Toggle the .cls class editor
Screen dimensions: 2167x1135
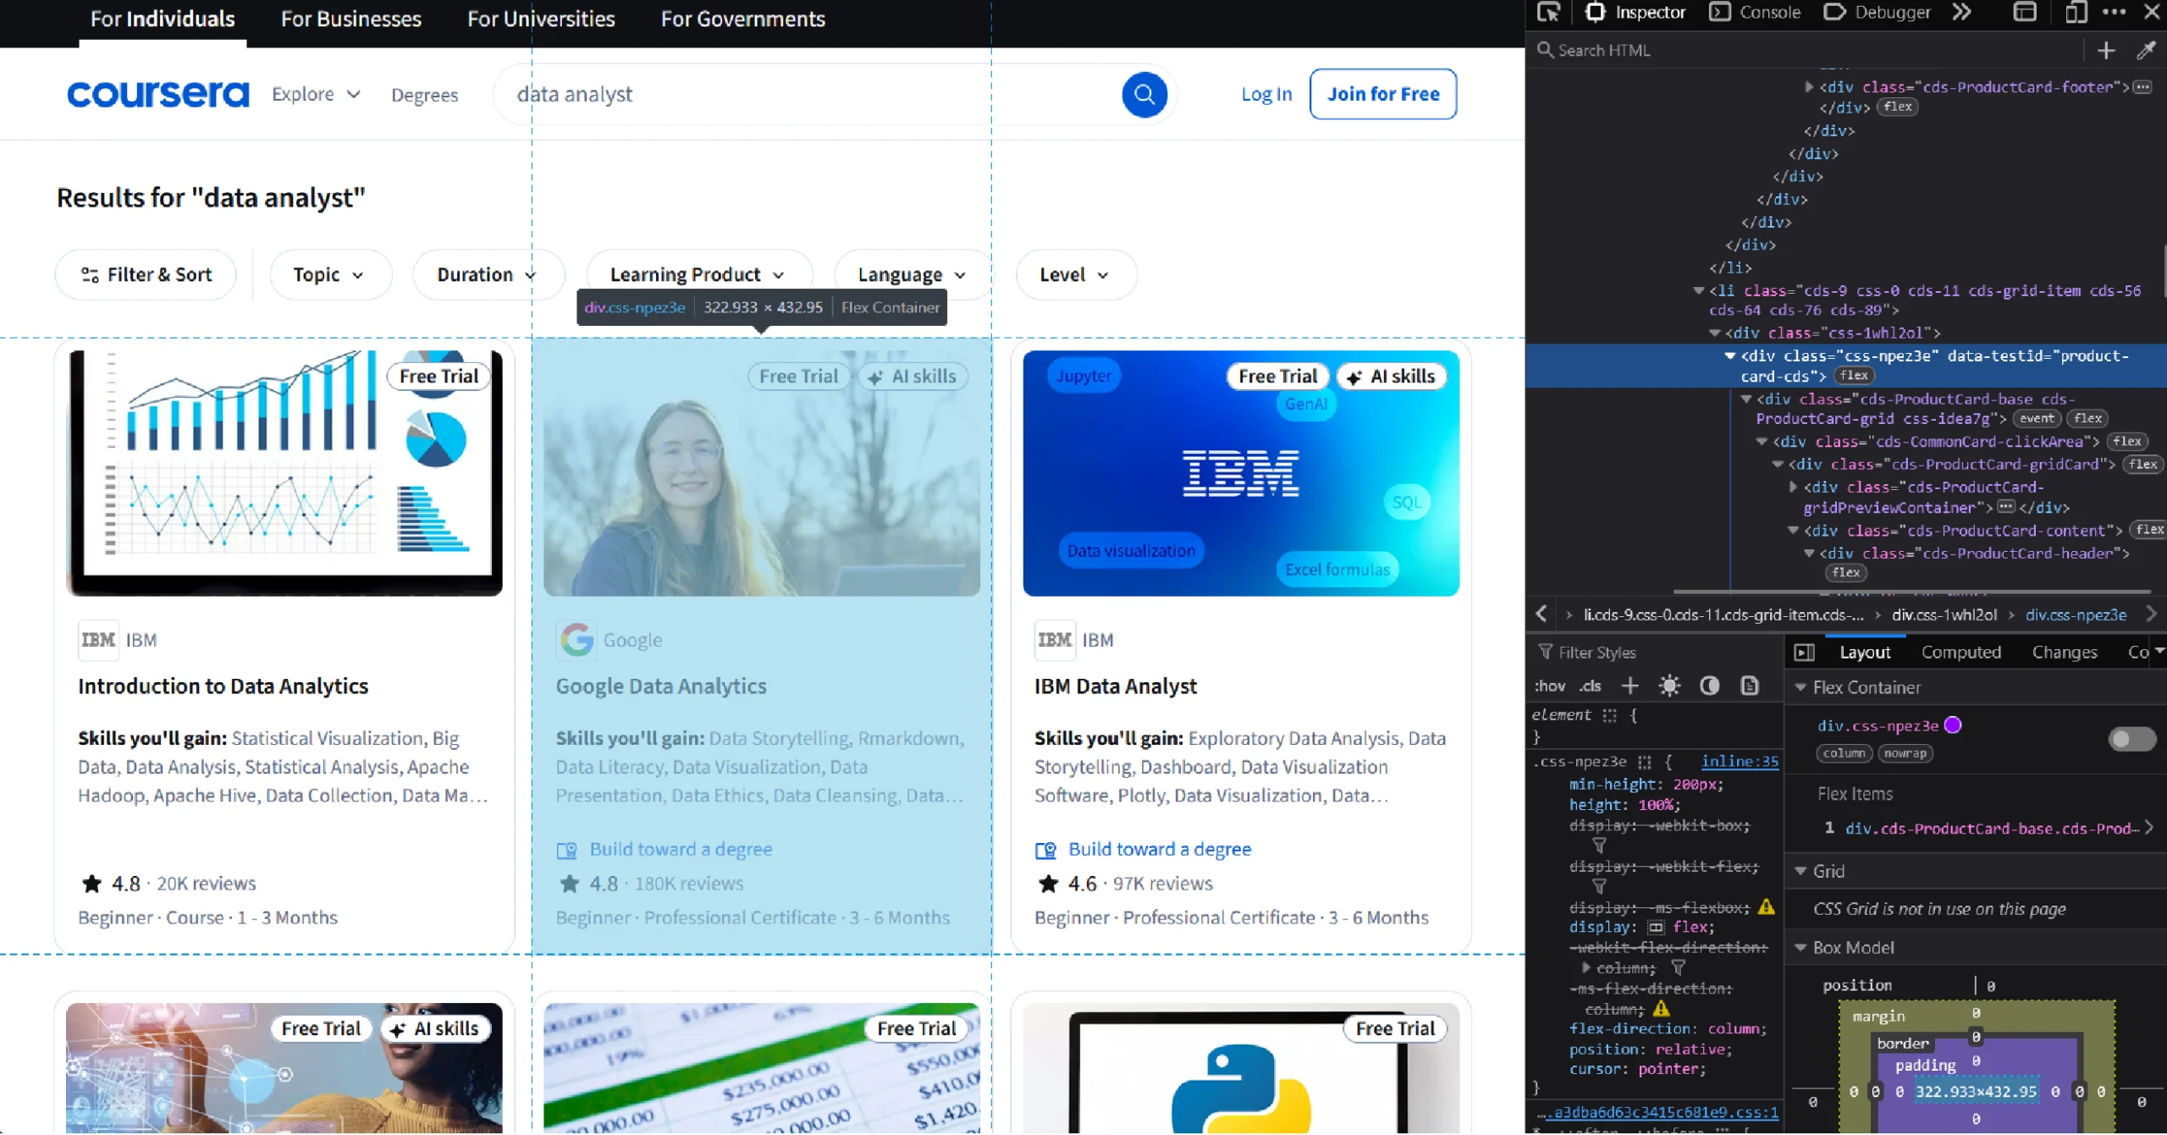(x=1590, y=686)
